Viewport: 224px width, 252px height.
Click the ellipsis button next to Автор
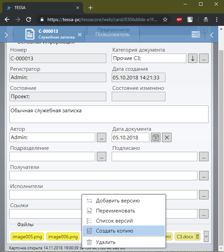point(102,137)
